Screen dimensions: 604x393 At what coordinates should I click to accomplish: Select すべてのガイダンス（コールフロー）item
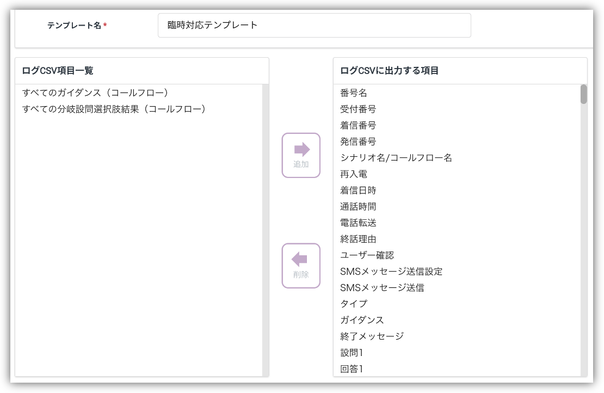pos(95,93)
